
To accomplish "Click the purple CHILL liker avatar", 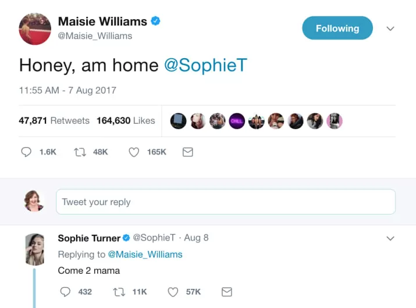I will point(237,121).
